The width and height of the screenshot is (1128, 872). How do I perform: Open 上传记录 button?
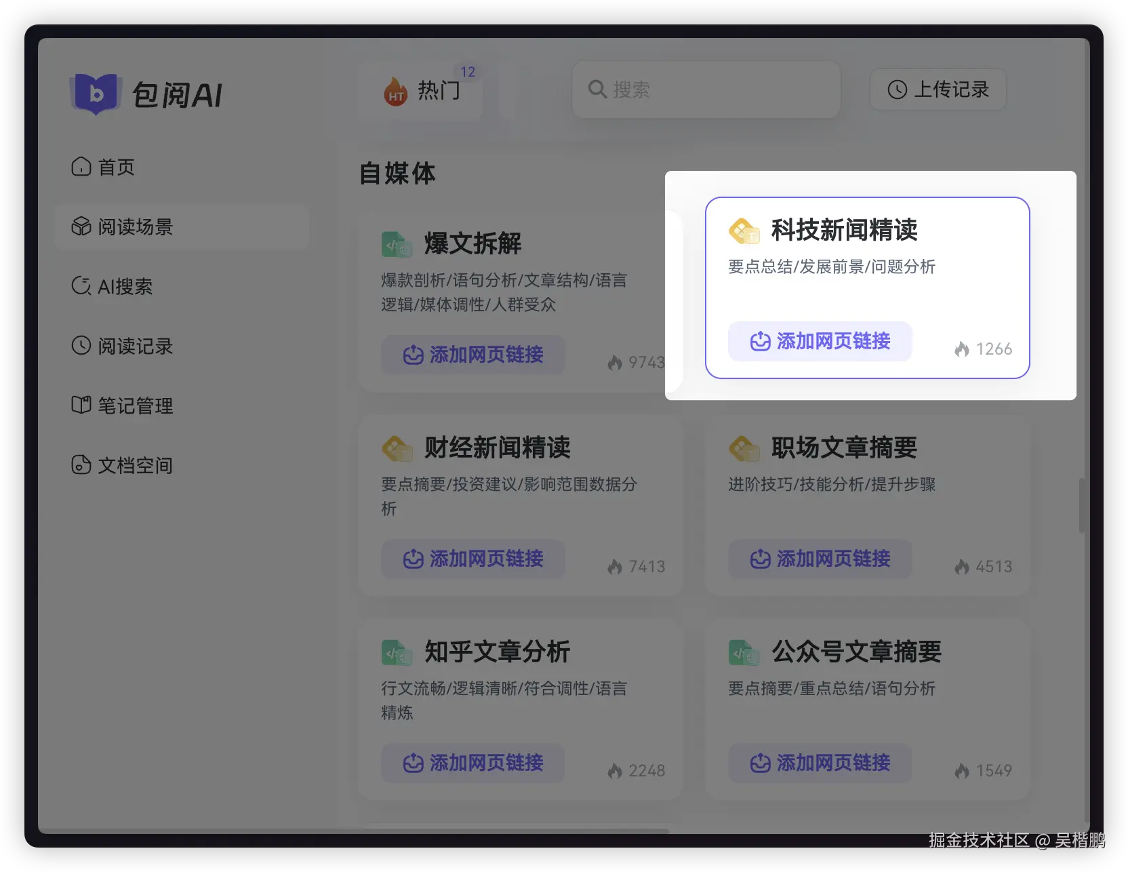pyautogui.click(x=938, y=90)
